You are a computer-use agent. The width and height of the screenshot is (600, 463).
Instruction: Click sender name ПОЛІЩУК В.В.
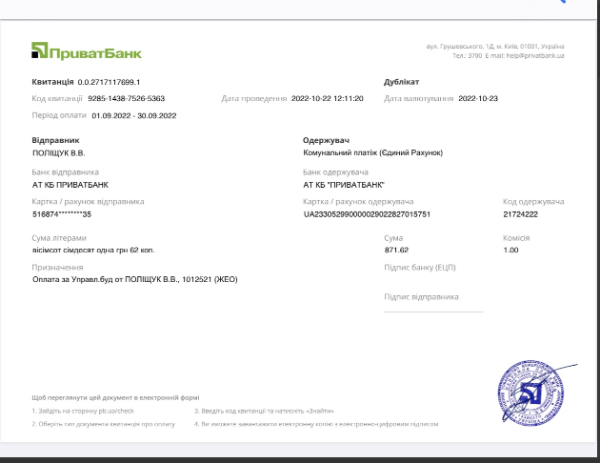59,152
